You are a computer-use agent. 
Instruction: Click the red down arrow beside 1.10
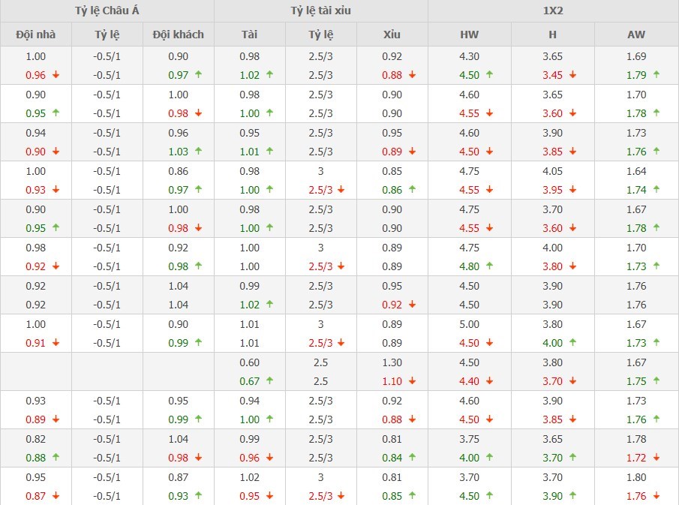click(x=412, y=381)
